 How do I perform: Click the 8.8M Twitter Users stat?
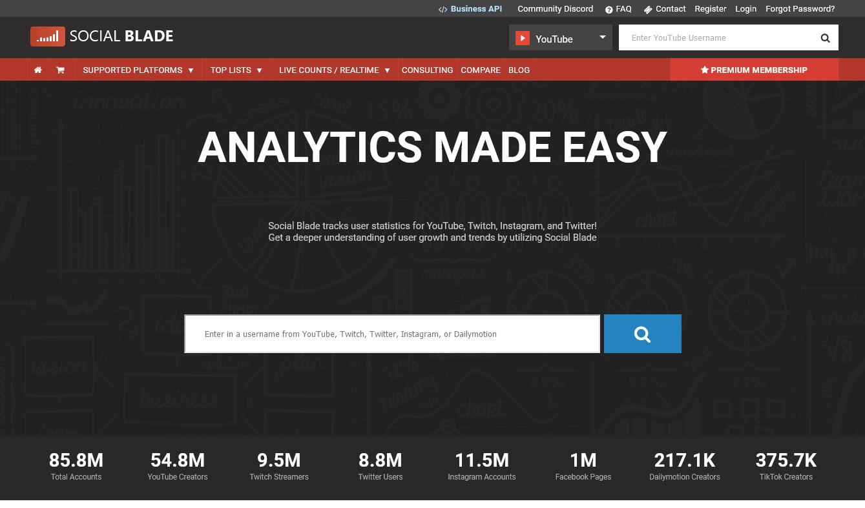(x=380, y=466)
